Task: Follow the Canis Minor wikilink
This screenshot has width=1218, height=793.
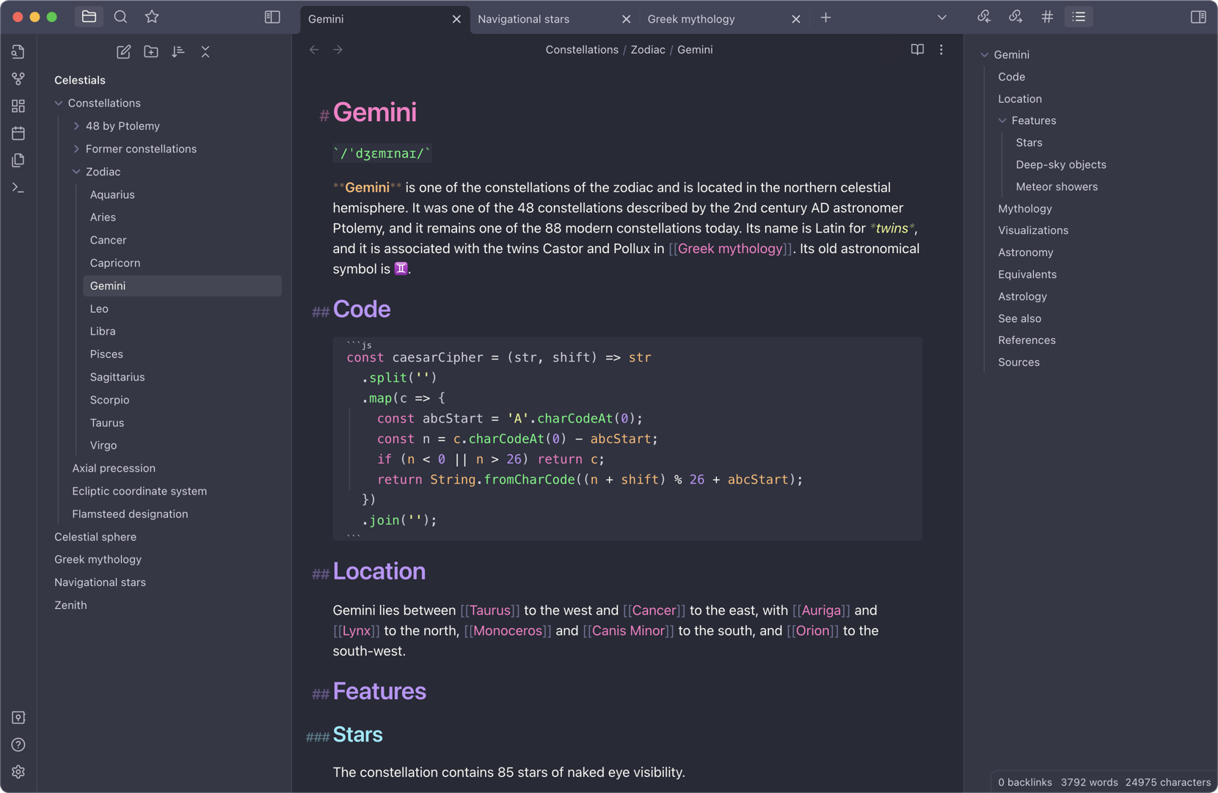Action: 628,631
